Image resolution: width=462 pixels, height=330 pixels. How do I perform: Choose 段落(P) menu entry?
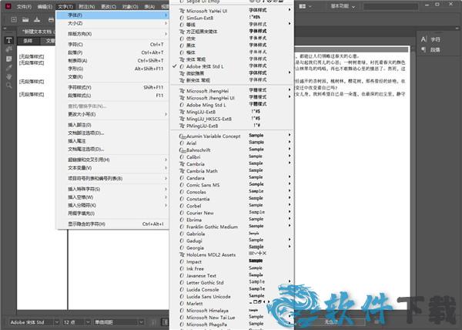tap(112, 52)
